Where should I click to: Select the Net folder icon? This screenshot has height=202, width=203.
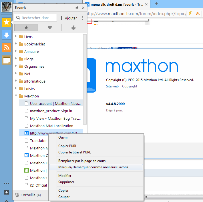[x=21, y=74]
